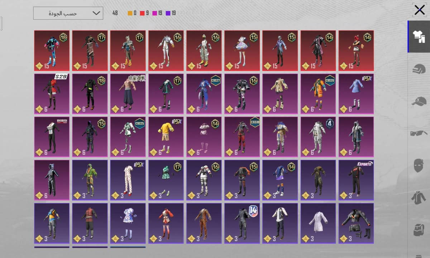The image size is (430, 258).
Task: Select the blue outfit tagged C9S27
Action: [204, 94]
